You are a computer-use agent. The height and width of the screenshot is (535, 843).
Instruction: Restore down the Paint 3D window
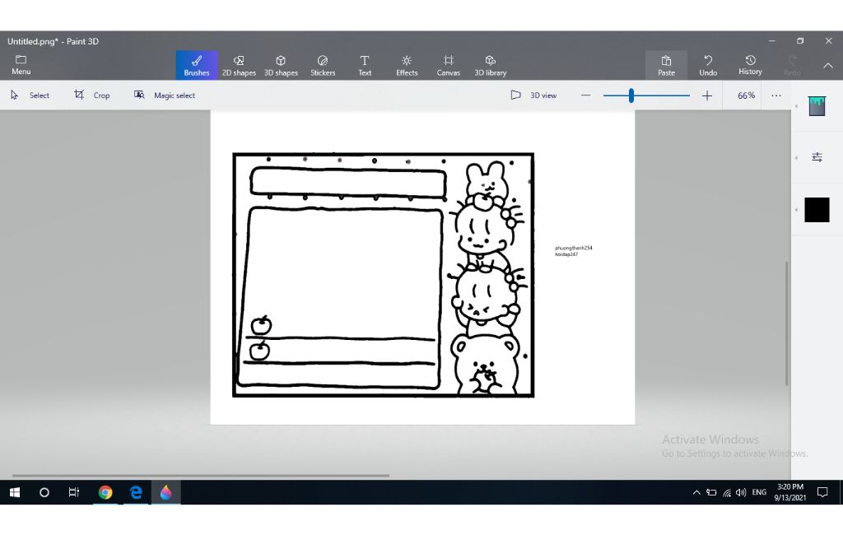coord(800,41)
